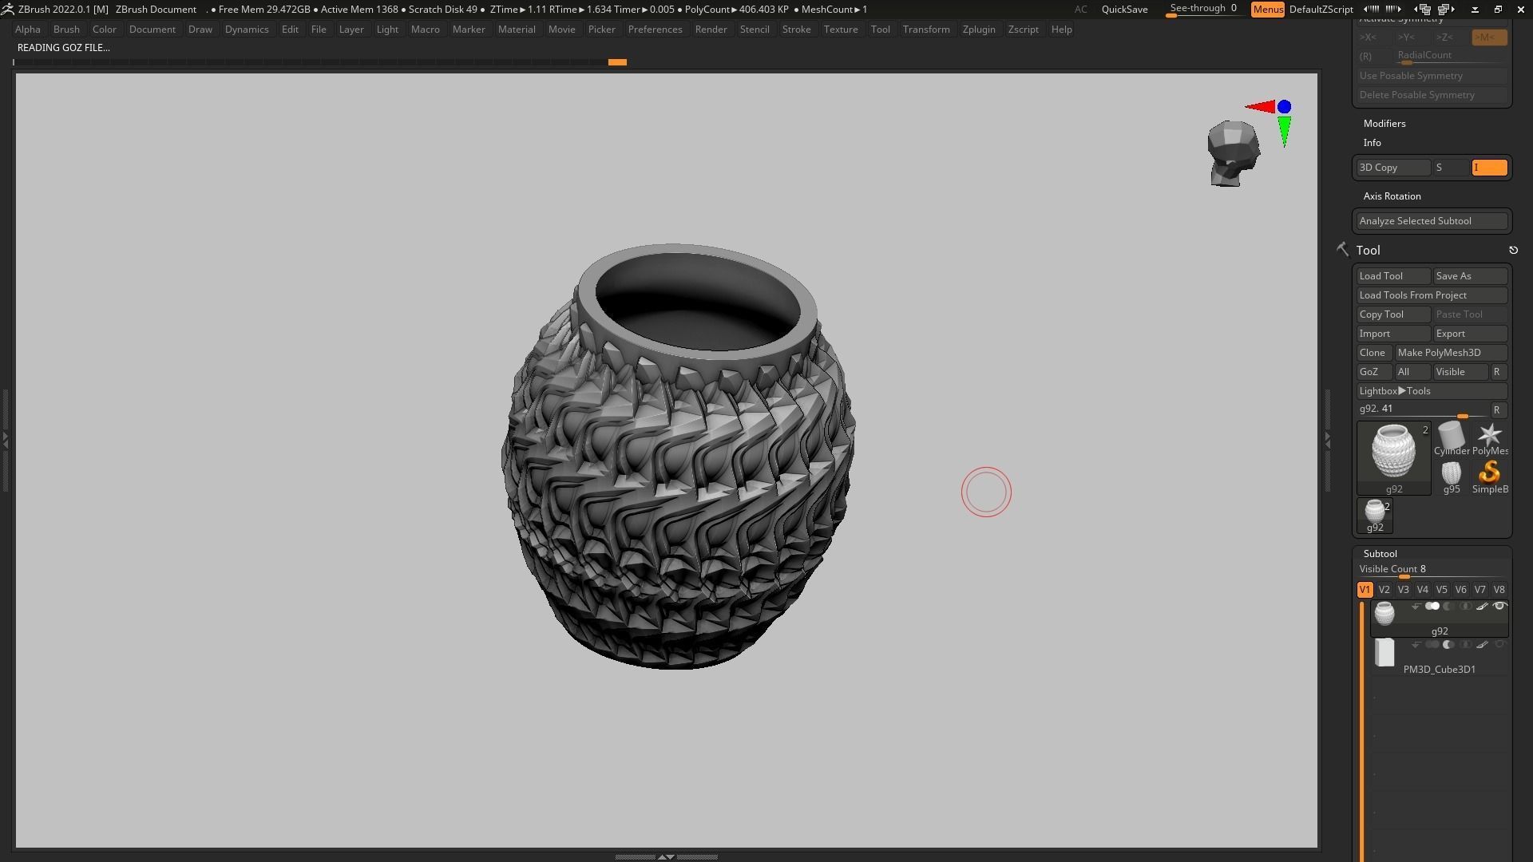
Task: Click PM3D_Cube3D1 subtool arrow-down icon
Action: (x=1416, y=645)
